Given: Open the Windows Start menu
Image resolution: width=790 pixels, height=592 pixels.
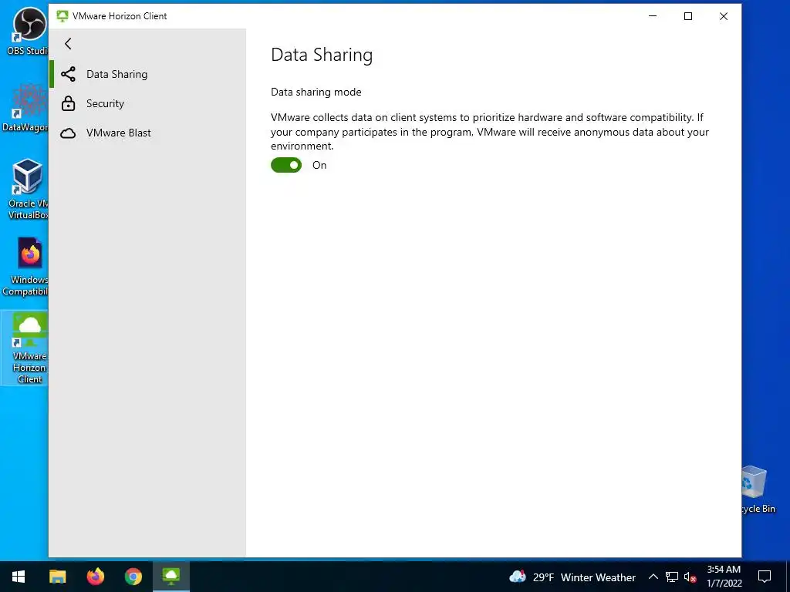Looking at the screenshot, I should tap(19, 577).
